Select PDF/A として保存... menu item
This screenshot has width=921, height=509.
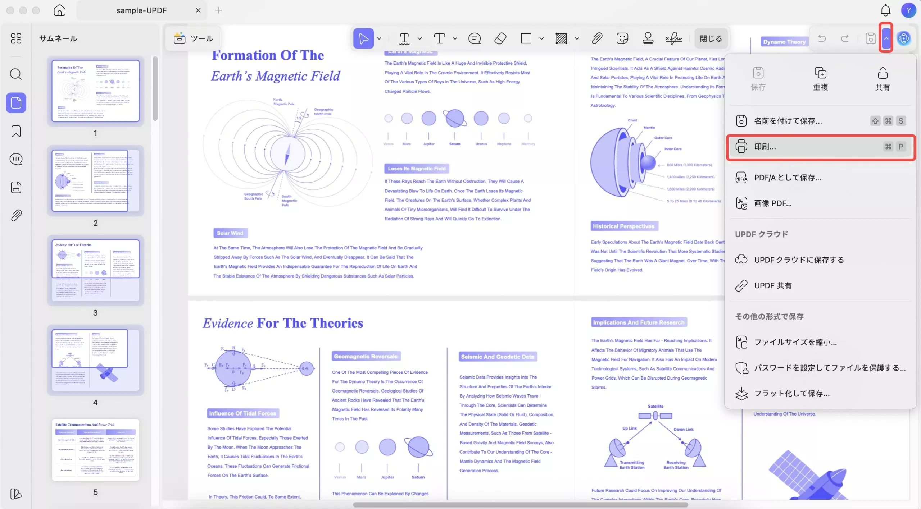coord(788,178)
